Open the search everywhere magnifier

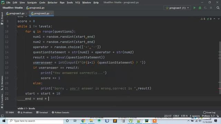[218, 8]
